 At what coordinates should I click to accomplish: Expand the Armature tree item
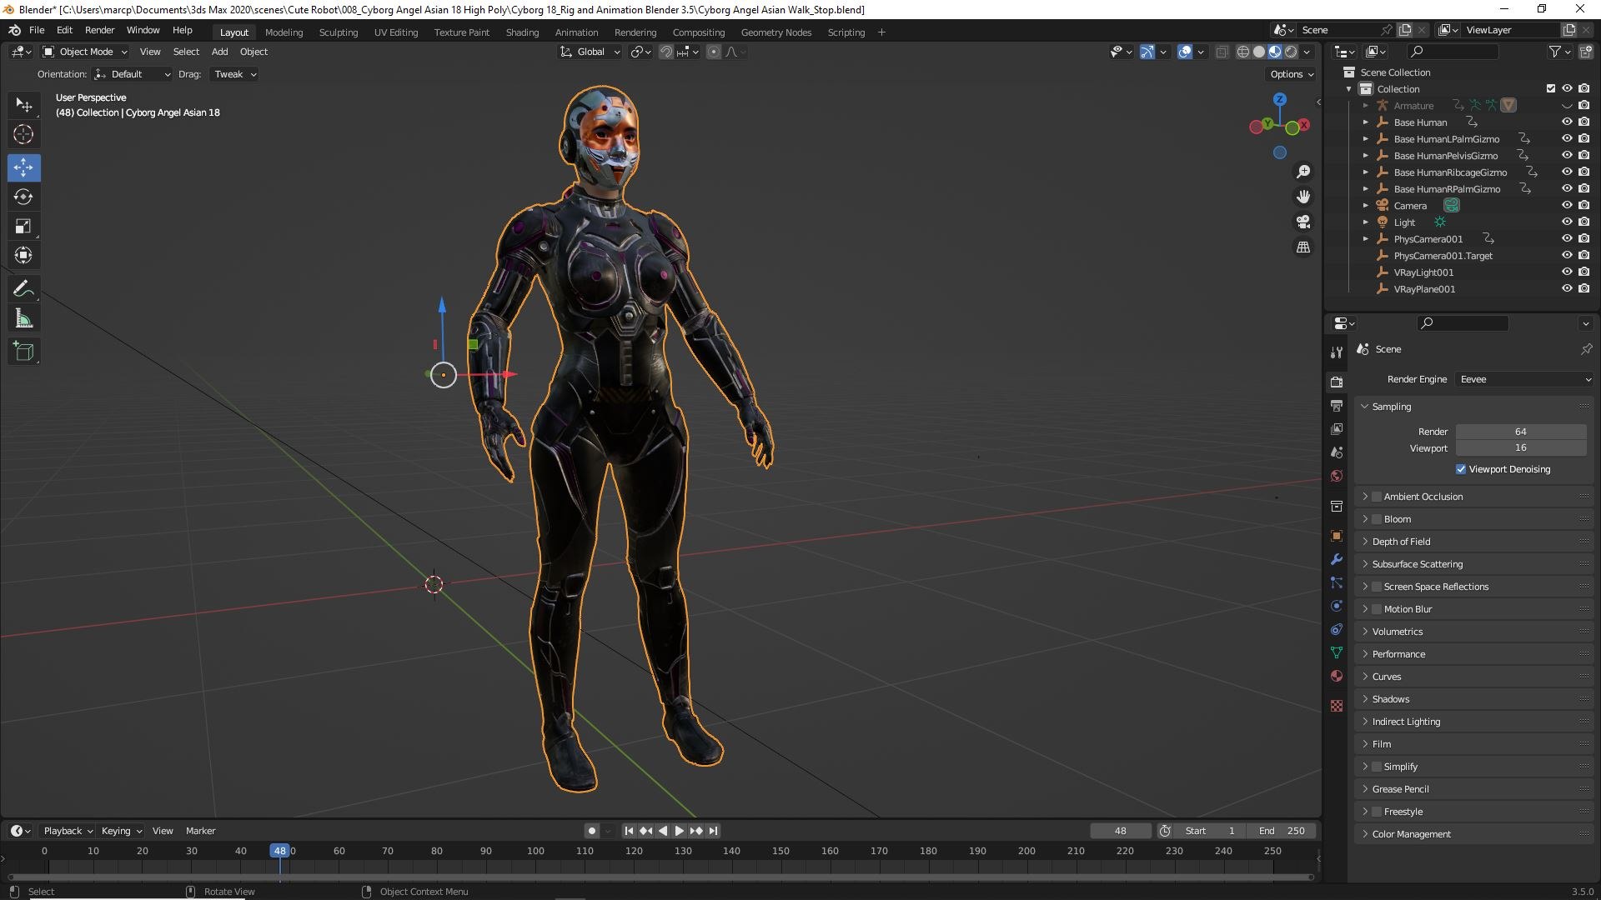click(1366, 106)
